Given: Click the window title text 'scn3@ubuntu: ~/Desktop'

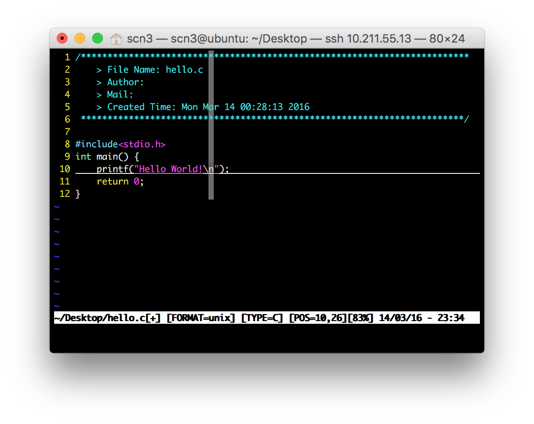Looking at the screenshot, I should pyautogui.click(x=239, y=39).
